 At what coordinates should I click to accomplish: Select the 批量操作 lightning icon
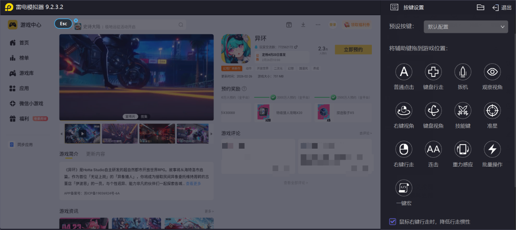click(x=492, y=149)
